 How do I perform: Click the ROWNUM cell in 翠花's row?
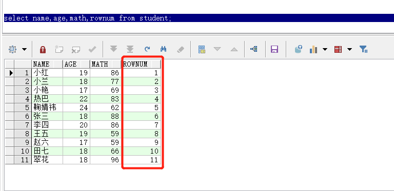pyautogui.click(x=141, y=160)
